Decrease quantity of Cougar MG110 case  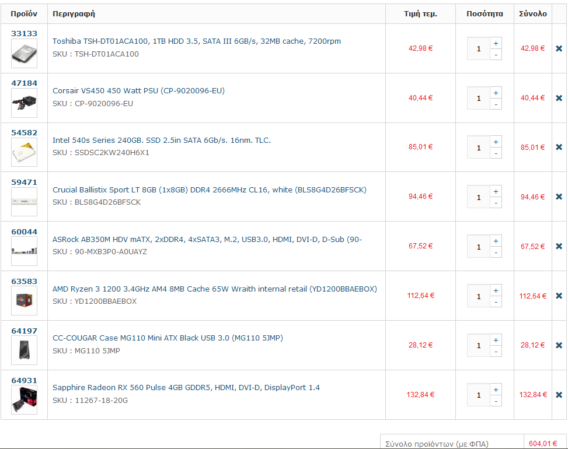496,352
